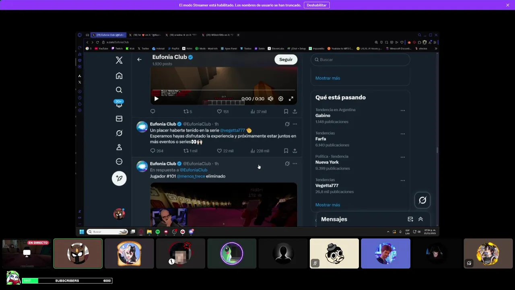Click Deshabilitar in Streamer mode banner
The height and width of the screenshot is (290, 515).
point(317,5)
